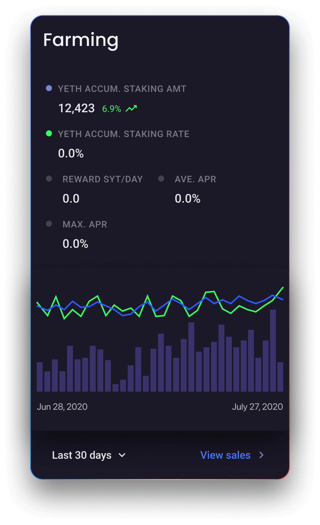Click the 6.9% growth percentage
The image size is (320, 525).
[x=111, y=109]
